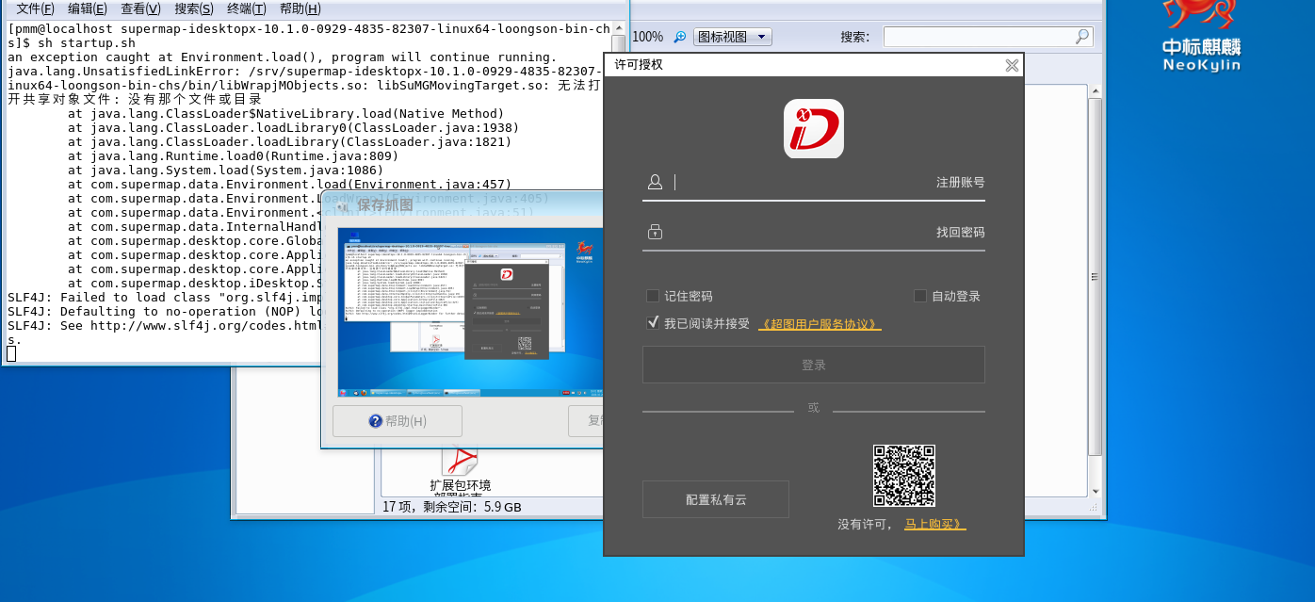Click the 没有许可 text in license dialog

point(864,525)
